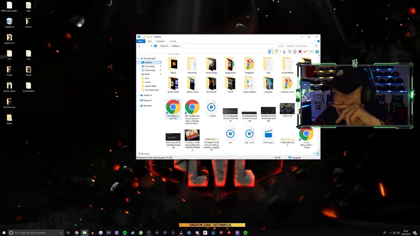The image size is (420, 236).
Task: Open the Datei menu tab
Action: 141,41
